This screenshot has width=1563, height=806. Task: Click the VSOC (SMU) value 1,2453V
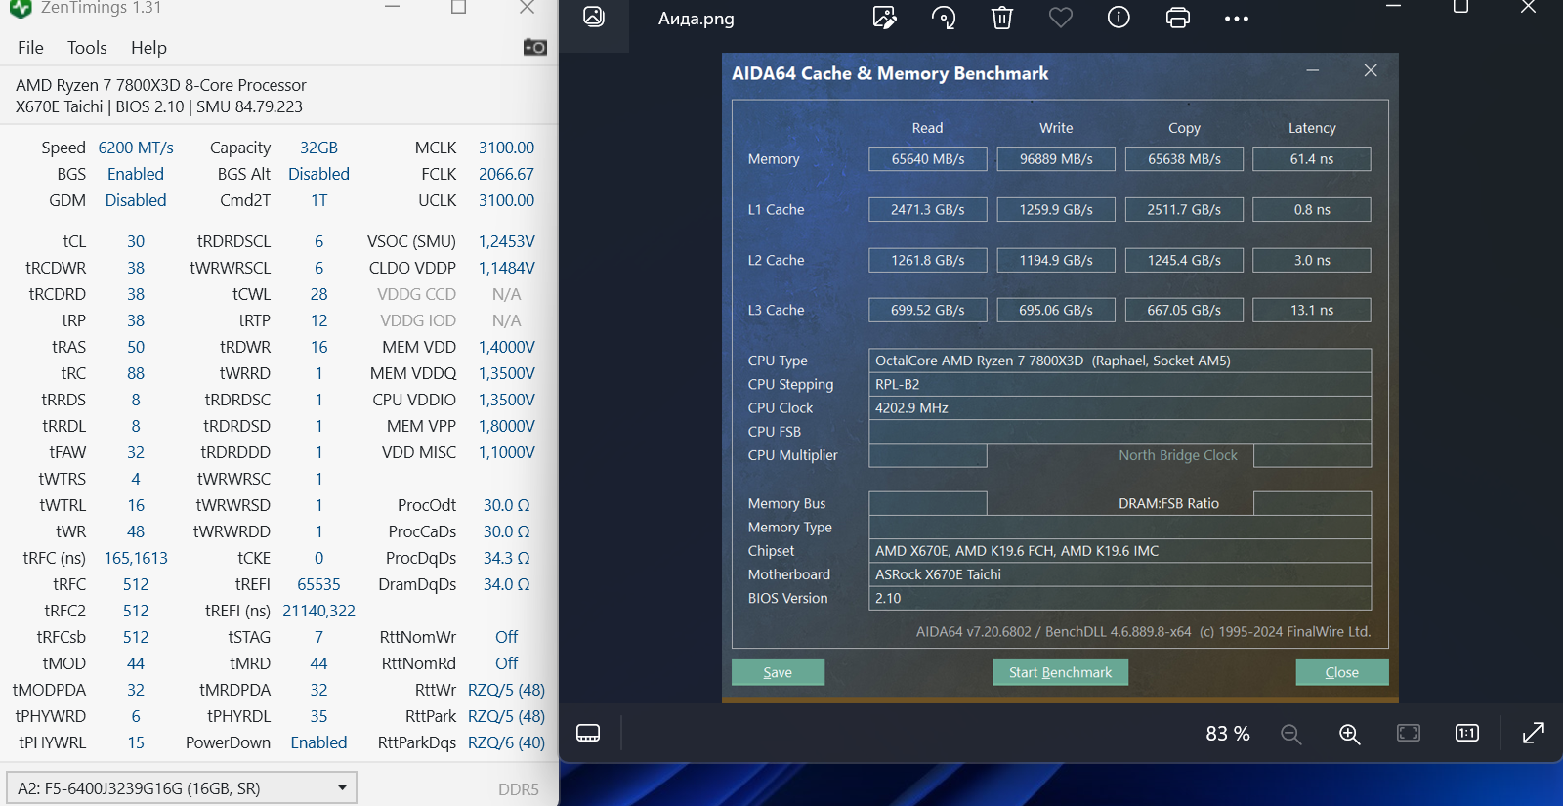pyautogui.click(x=506, y=241)
